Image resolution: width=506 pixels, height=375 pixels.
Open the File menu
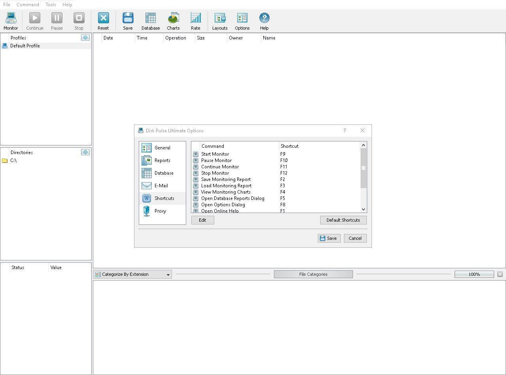(7, 5)
